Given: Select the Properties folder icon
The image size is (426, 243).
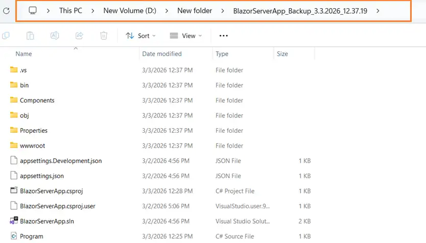Looking at the screenshot, I should pyautogui.click(x=14, y=130).
